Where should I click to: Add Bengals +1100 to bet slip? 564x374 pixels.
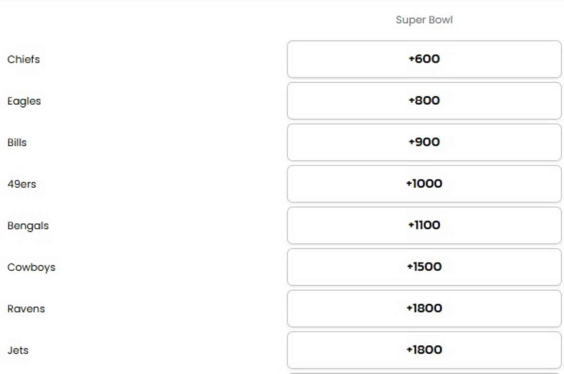coord(424,226)
